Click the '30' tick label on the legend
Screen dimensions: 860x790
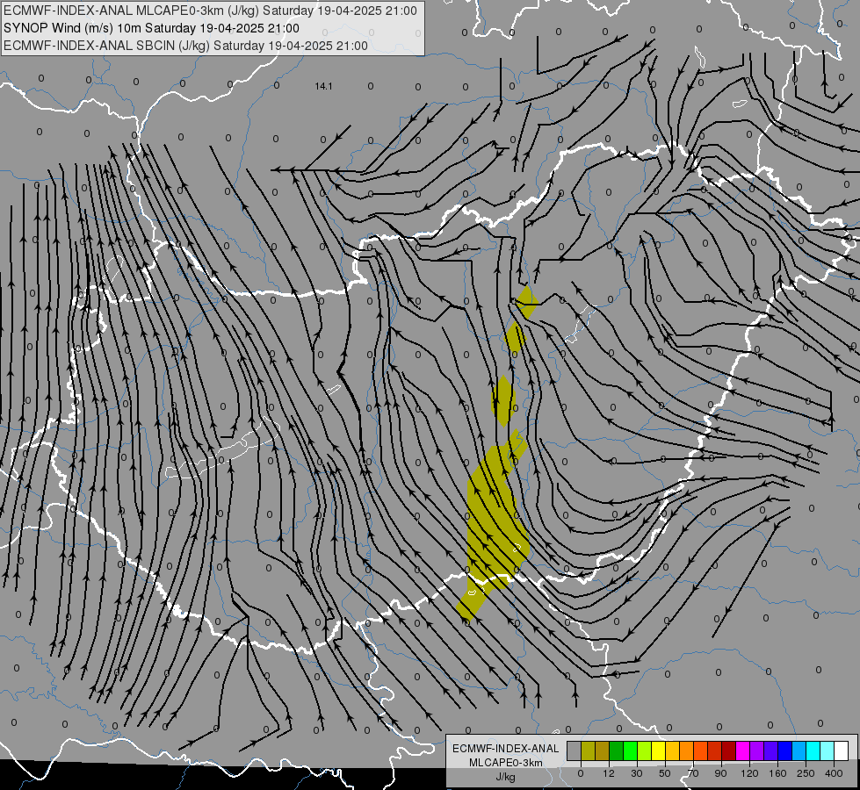(637, 773)
